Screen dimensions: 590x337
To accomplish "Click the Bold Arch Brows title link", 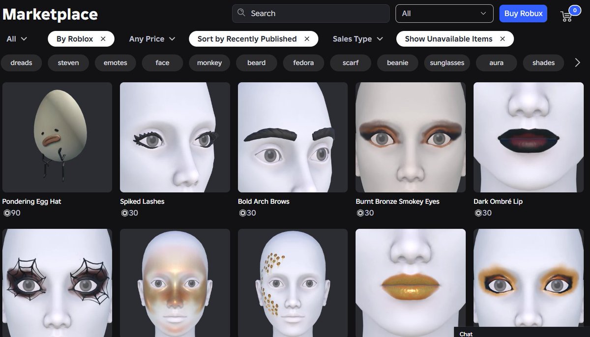I will (x=264, y=201).
